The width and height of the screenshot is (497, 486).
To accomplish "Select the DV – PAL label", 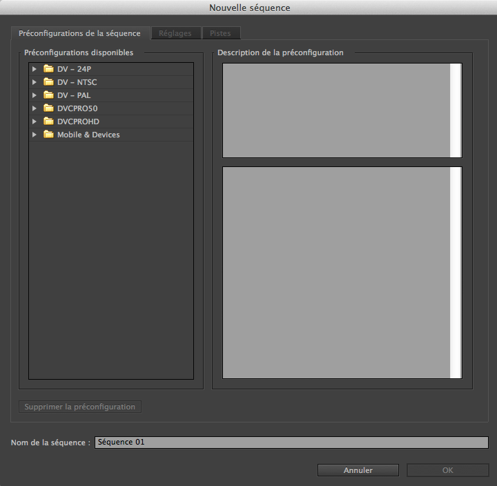I will pyautogui.click(x=74, y=95).
